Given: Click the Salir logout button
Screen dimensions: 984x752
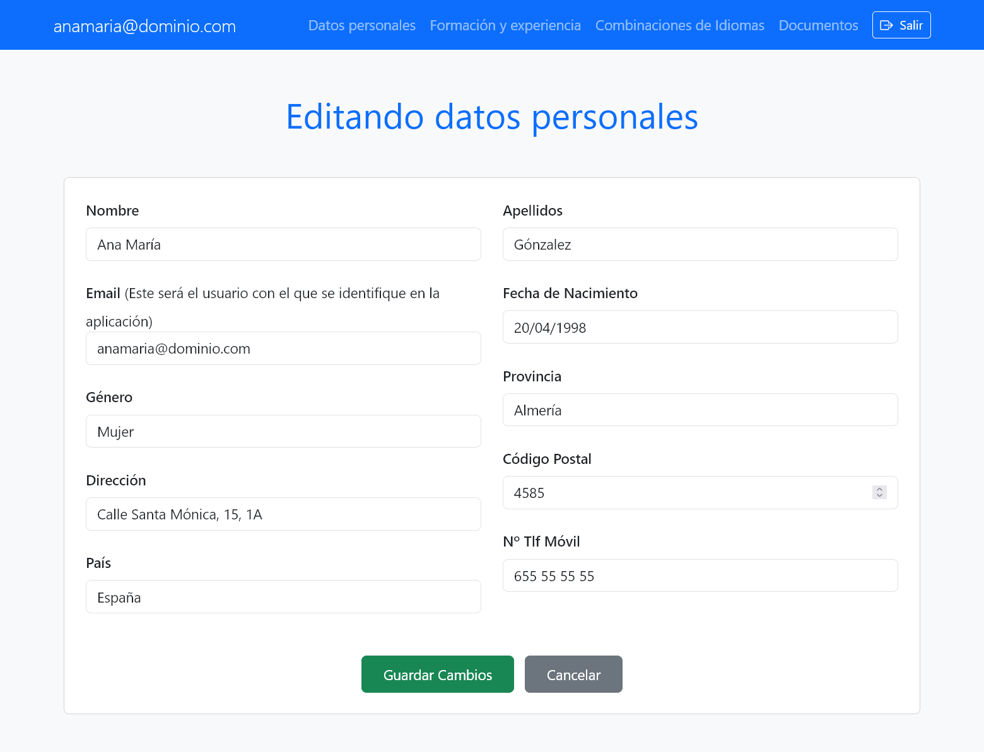Looking at the screenshot, I should click(901, 25).
